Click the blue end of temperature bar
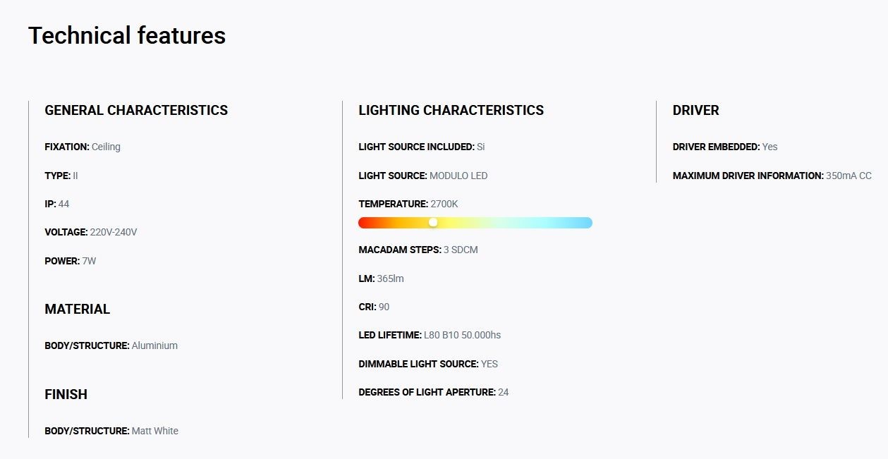888x459 pixels. click(x=586, y=223)
